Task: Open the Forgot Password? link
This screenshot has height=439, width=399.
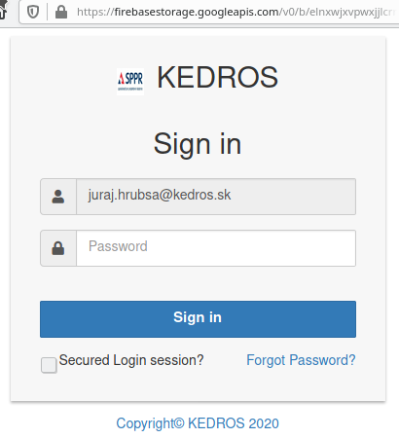Action: click(301, 360)
